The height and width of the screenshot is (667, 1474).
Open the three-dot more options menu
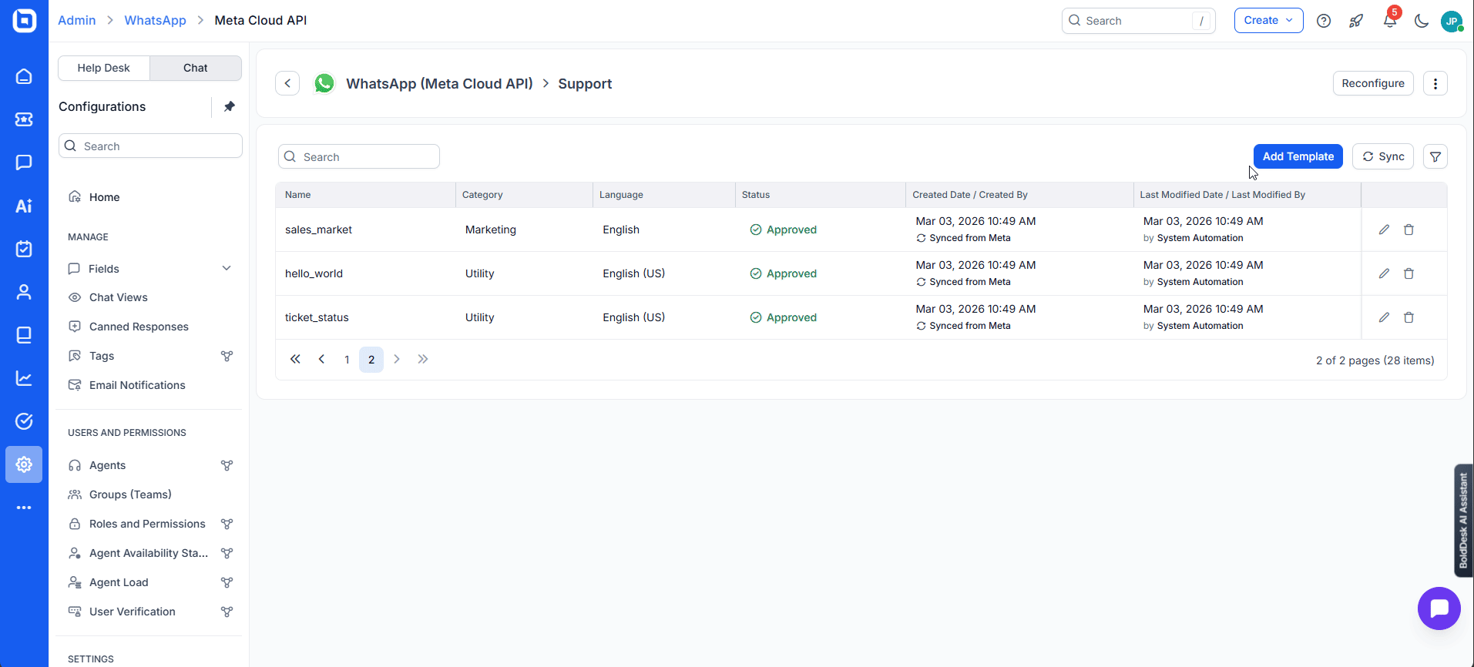click(1435, 83)
